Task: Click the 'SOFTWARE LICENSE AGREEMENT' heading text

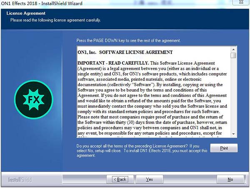Action: click(136, 52)
